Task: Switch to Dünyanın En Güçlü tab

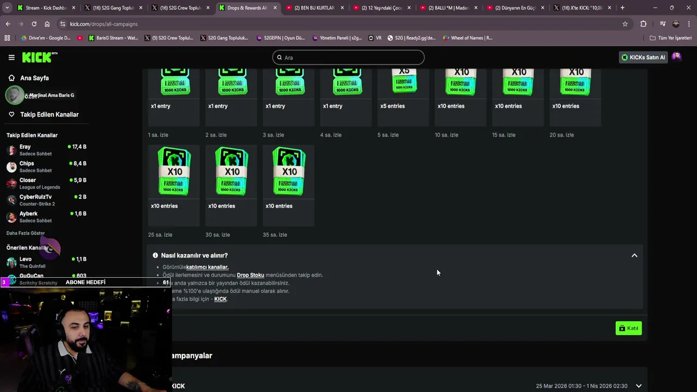Action: point(515,8)
